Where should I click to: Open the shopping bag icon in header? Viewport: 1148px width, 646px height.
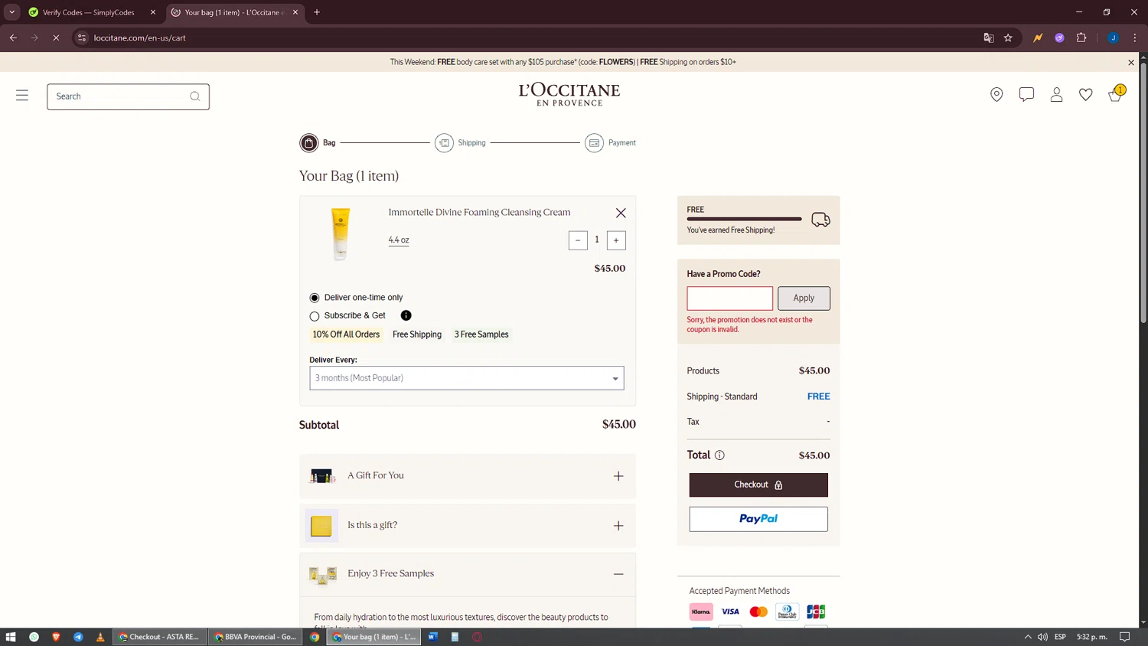tap(1116, 94)
